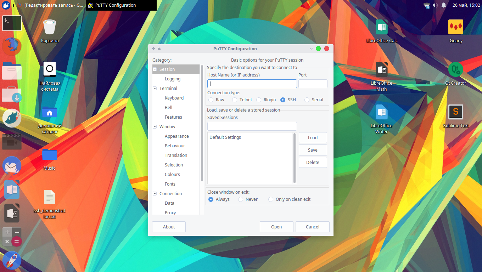Collapse the Window tree node
Screen dimensions: 482x272
pyautogui.click(x=155, y=127)
